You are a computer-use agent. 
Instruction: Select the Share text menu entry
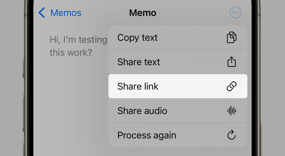139,62
